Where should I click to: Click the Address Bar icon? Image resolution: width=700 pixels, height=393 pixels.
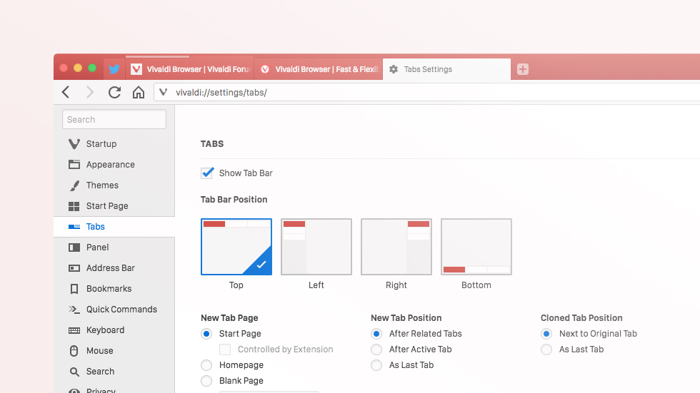(x=74, y=267)
